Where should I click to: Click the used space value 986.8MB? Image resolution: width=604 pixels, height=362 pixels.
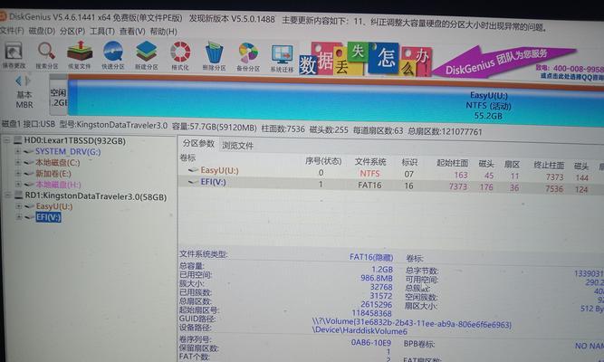coord(377,278)
